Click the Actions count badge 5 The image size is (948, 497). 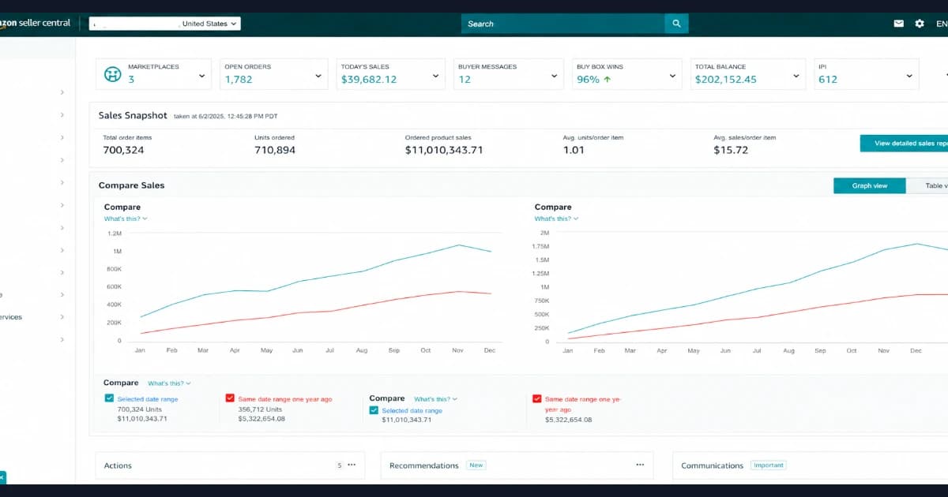tap(340, 465)
